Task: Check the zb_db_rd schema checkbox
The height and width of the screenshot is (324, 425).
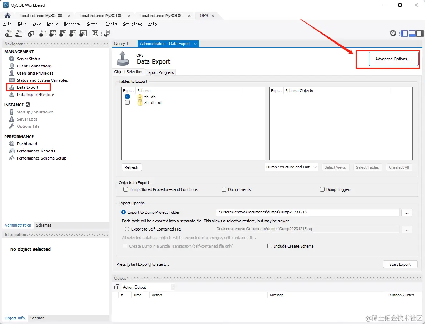Action: pyautogui.click(x=127, y=102)
